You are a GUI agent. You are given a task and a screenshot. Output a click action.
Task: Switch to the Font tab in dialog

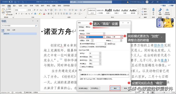81,27
